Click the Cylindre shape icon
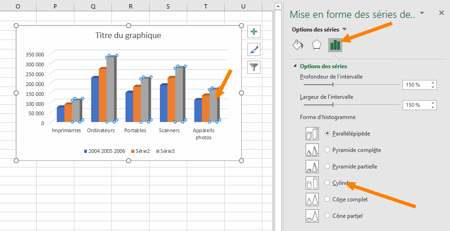 (312, 183)
